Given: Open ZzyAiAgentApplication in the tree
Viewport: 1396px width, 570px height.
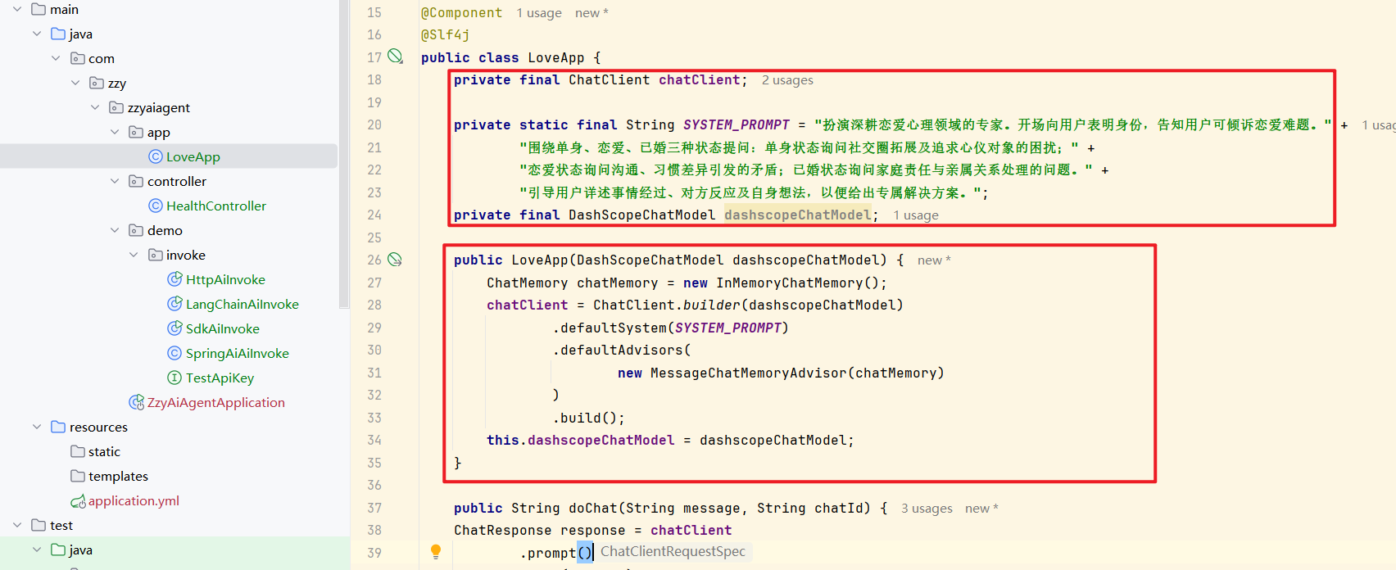Looking at the screenshot, I should point(216,402).
